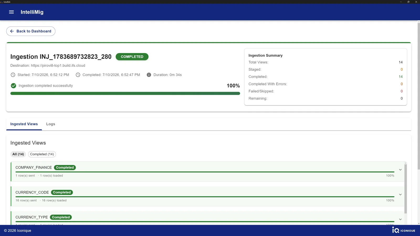
Task: Click the Staged label in summary
Action: click(255, 69)
